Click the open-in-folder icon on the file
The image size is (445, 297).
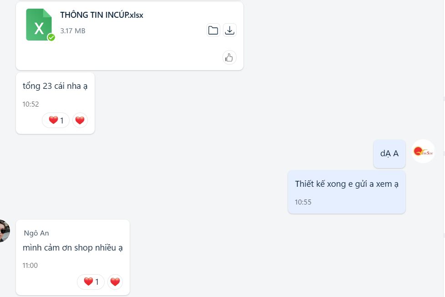click(x=213, y=30)
